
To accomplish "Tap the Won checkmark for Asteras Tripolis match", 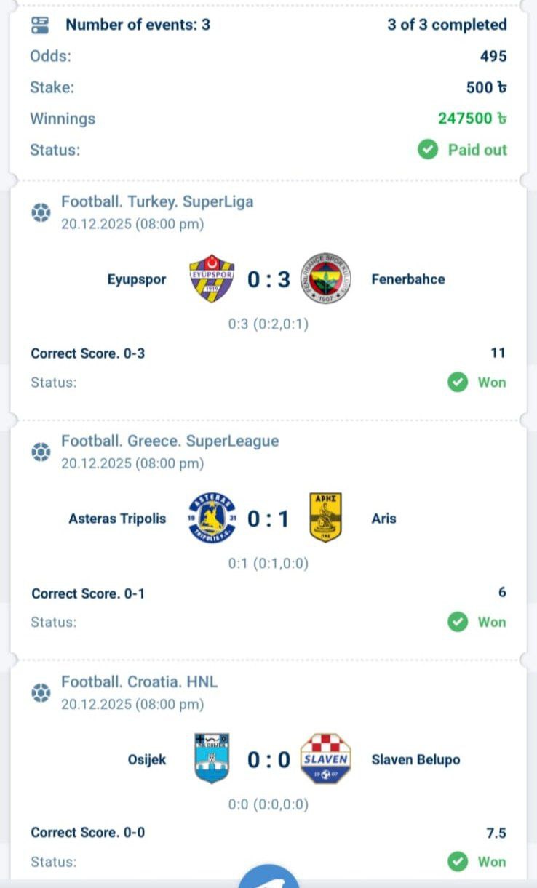I will coord(458,622).
